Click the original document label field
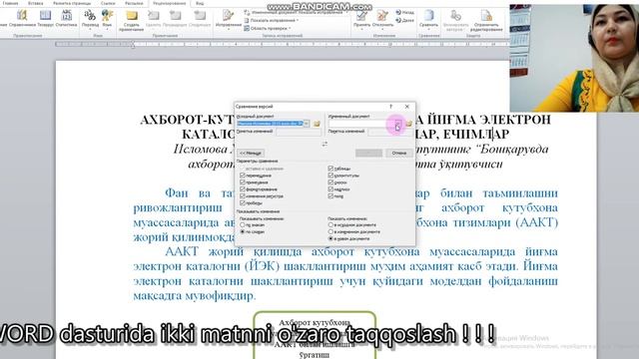Viewport: 639px width, 359px height. click(299, 132)
